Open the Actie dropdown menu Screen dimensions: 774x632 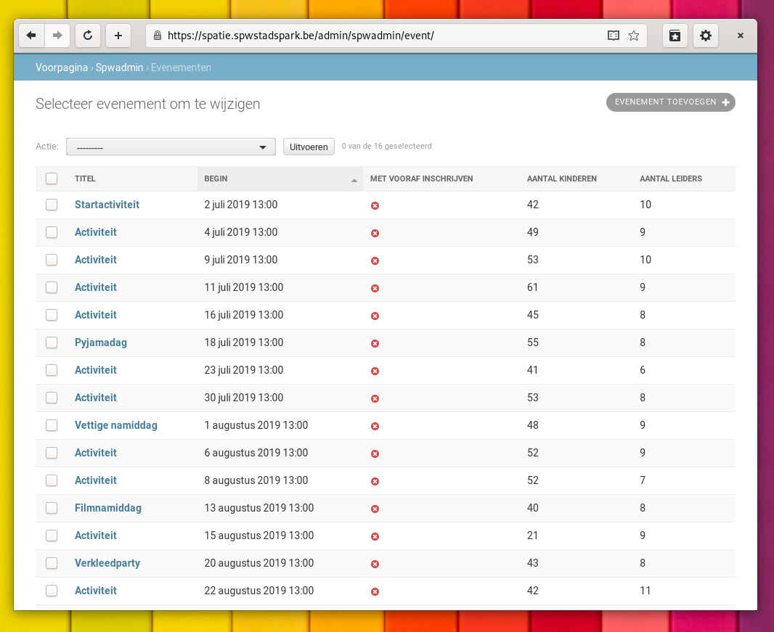[x=171, y=147]
